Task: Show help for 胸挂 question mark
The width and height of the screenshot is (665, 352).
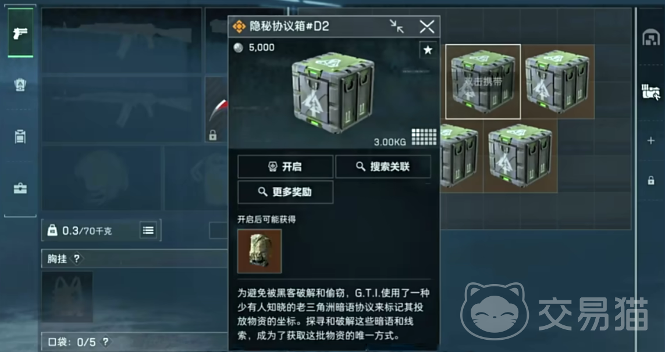Action: pos(76,258)
